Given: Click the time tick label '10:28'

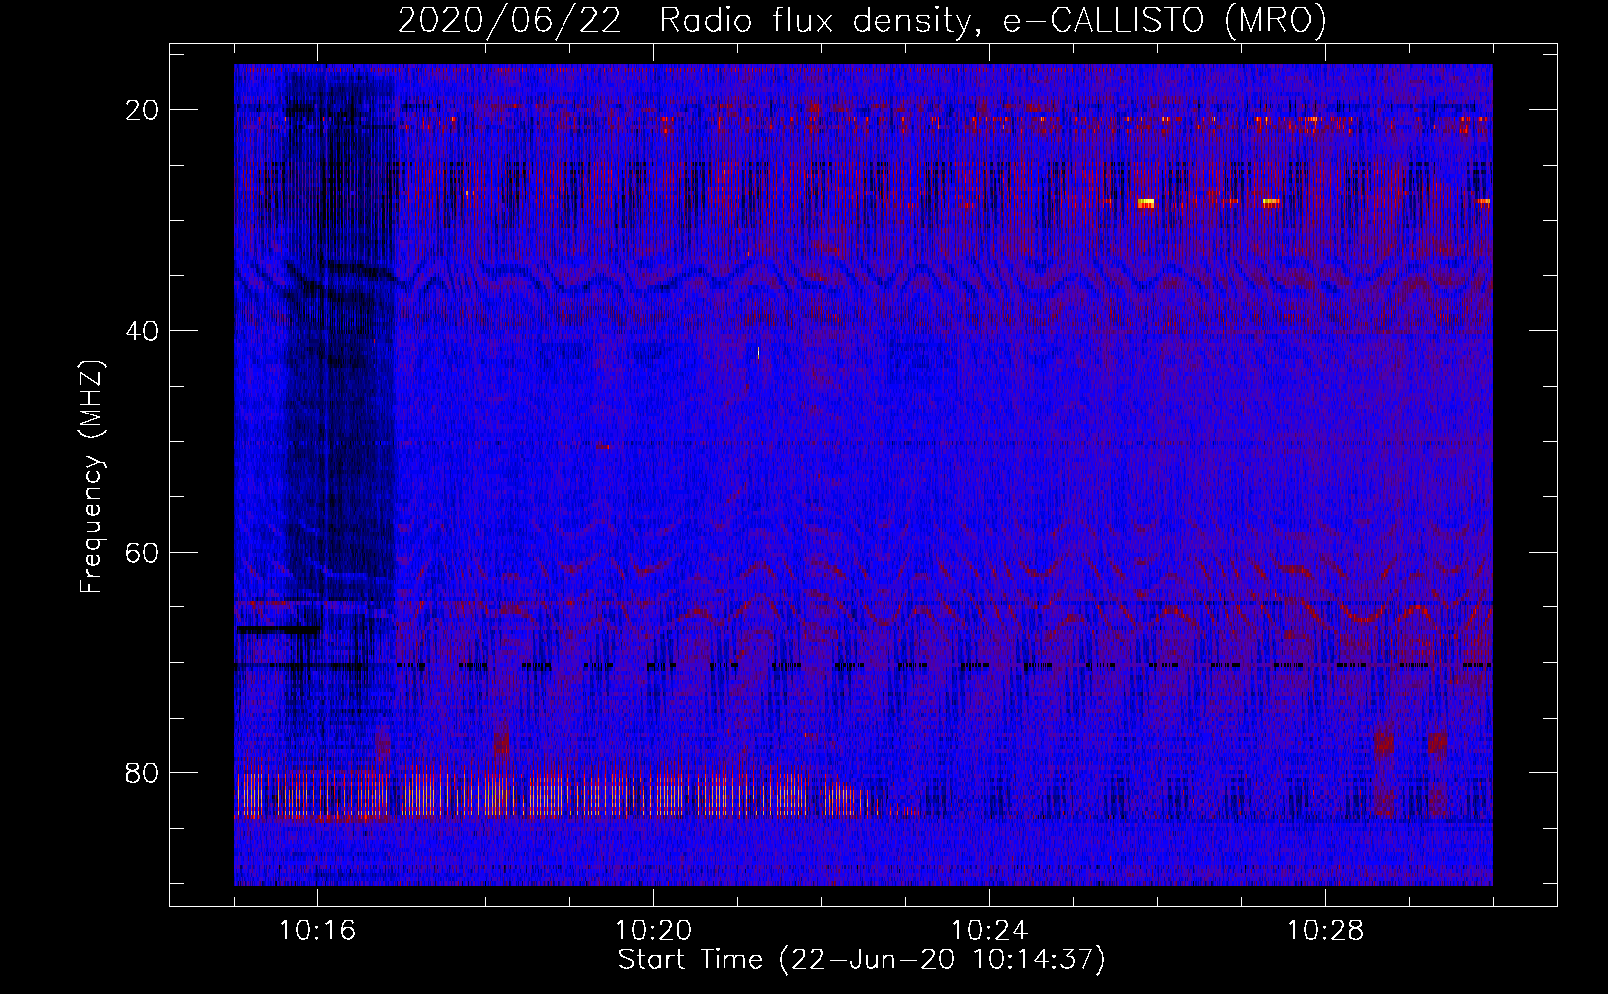Looking at the screenshot, I should [x=1325, y=931].
